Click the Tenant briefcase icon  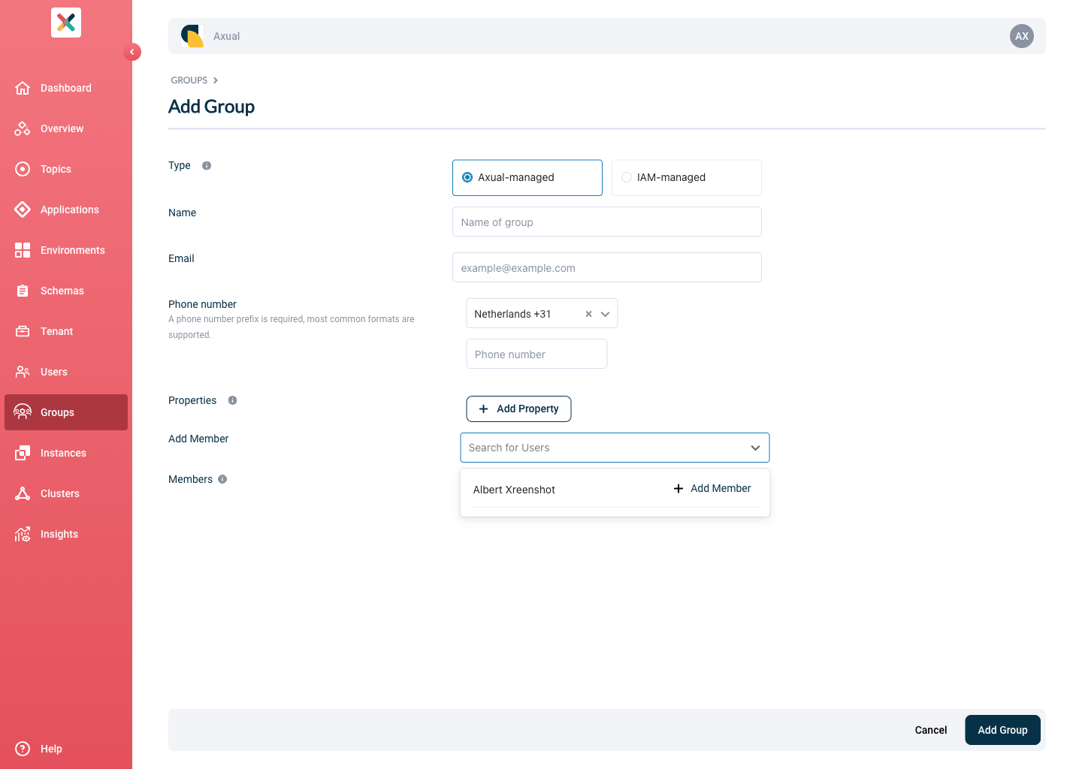tap(23, 331)
